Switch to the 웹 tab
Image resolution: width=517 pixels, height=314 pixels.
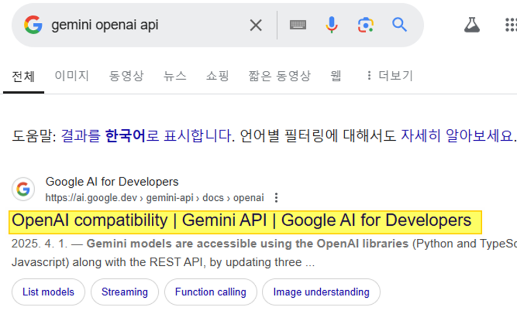[x=335, y=76]
